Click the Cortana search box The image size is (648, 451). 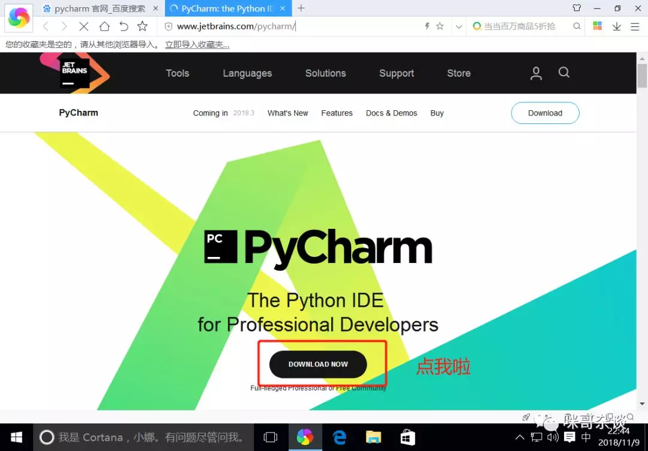coord(143,437)
